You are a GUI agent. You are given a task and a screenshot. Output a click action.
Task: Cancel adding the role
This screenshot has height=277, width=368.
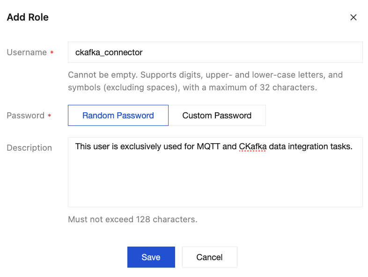tap(209, 257)
